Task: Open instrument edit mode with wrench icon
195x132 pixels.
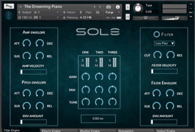Action: click(x=9, y=6)
